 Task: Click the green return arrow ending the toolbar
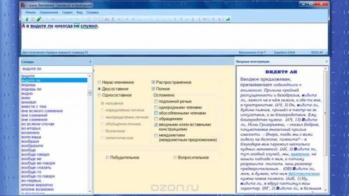(x=228, y=19)
